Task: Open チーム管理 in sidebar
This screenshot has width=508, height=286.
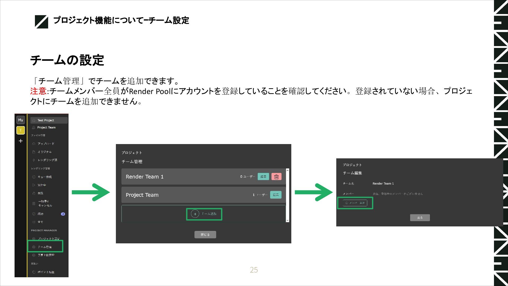Action: point(45,247)
